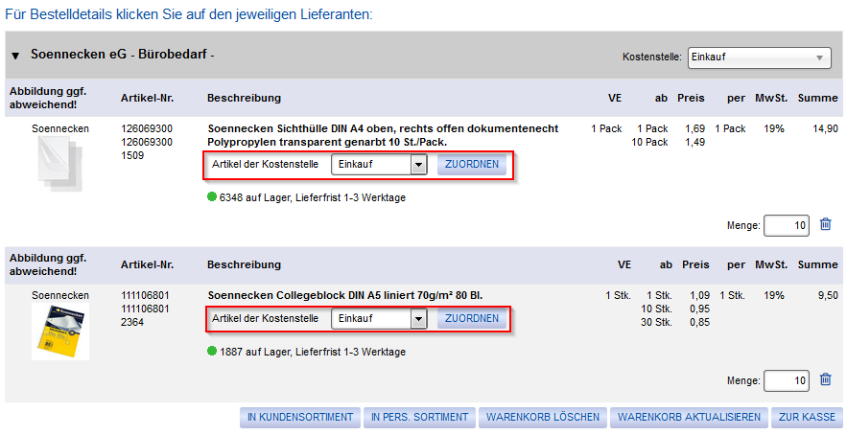This screenshot has height=435, width=847.
Task: Click the sum value 9,50
Action: pos(828,295)
